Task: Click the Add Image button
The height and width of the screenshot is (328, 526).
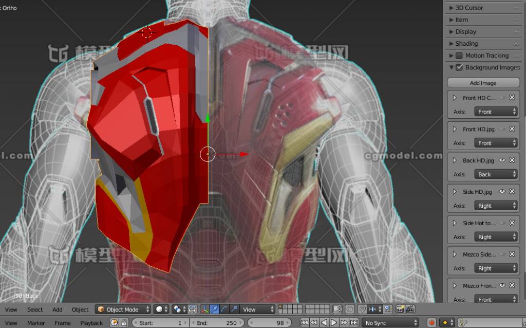Action: point(483,83)
